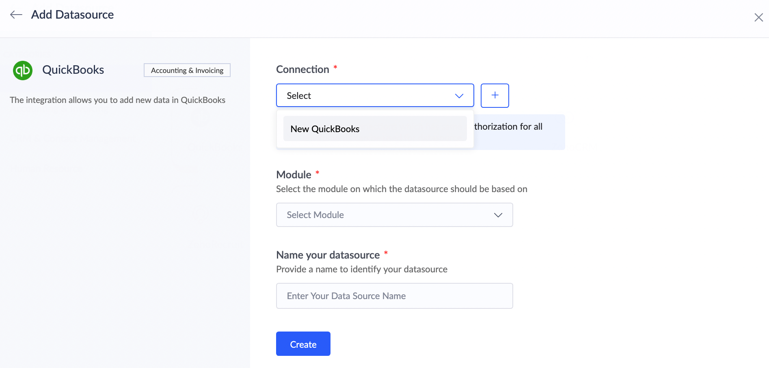Focus the Data Source Name input field
The height and width of the screenshot is (368, 769).
[394, 296]
